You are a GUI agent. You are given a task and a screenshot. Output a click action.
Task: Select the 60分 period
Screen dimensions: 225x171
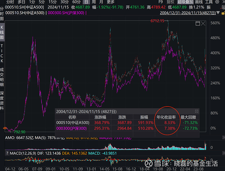(76, 2)
